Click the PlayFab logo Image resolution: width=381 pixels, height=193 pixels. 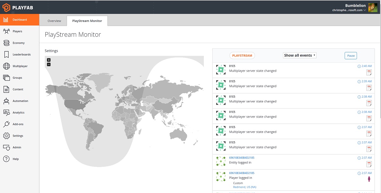click(18, 7)
